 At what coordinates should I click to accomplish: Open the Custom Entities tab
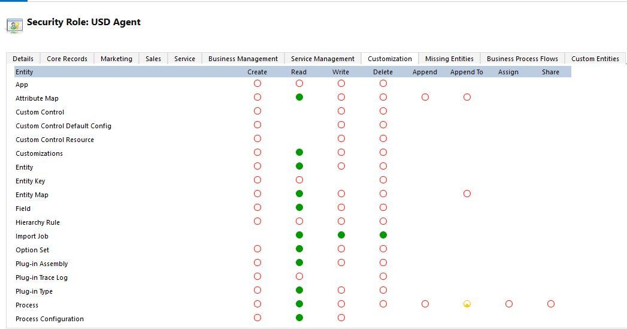point(595,59)
